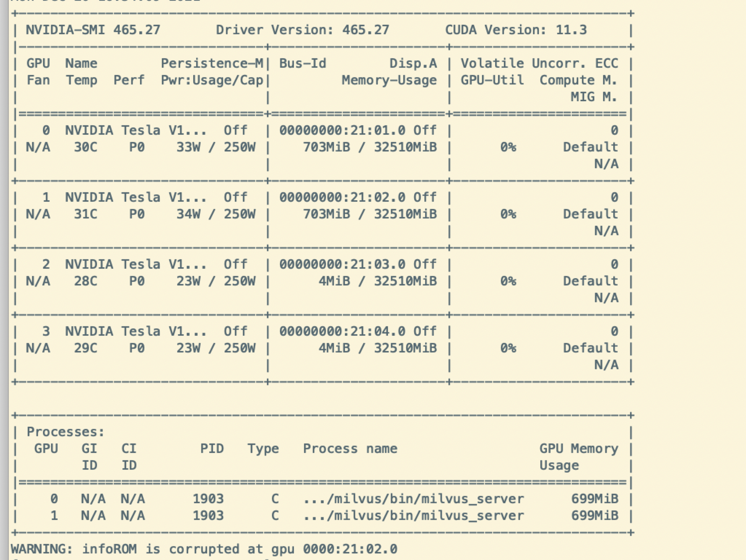This screenshot has height=560, width=746.
Task: Click the NVIDIA-SMI 465.27 text
Action: click(93, 30)
